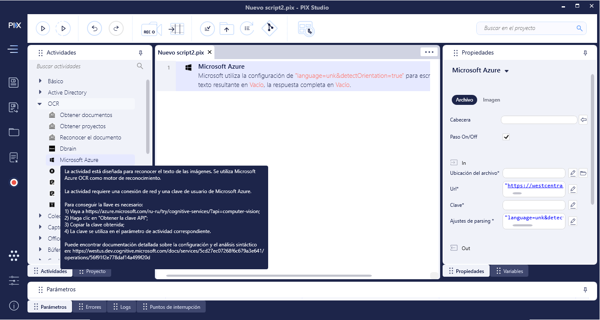
Task: Open the screen recorder REC tool
Action: [151, 28]
